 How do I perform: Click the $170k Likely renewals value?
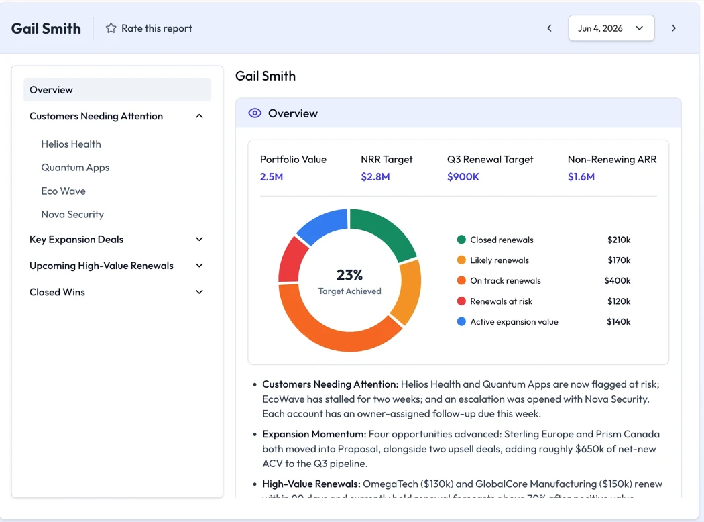tap(619, 260)
